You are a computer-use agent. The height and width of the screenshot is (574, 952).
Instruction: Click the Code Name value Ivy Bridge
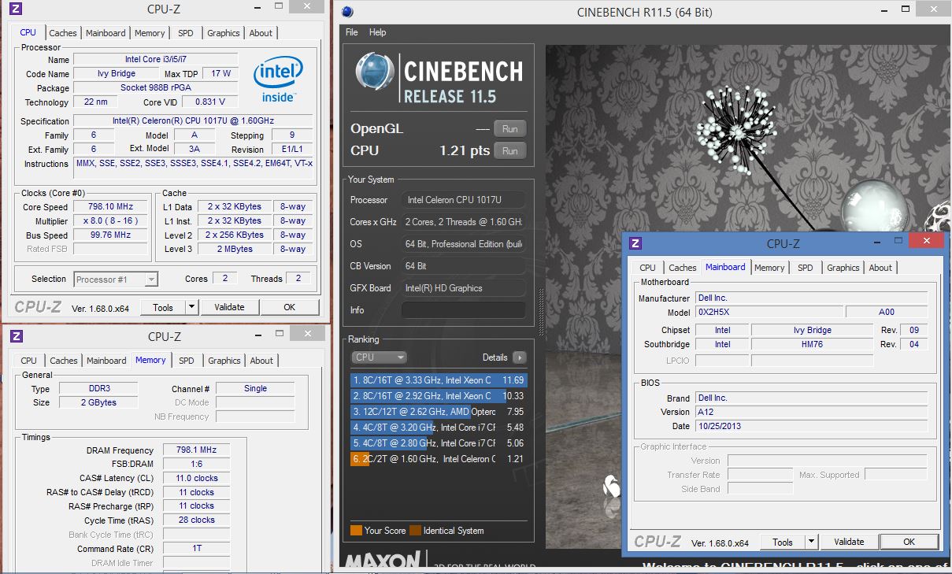pos(117,73)
